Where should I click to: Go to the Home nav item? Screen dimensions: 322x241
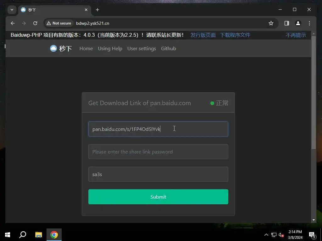tap(86, 49)
